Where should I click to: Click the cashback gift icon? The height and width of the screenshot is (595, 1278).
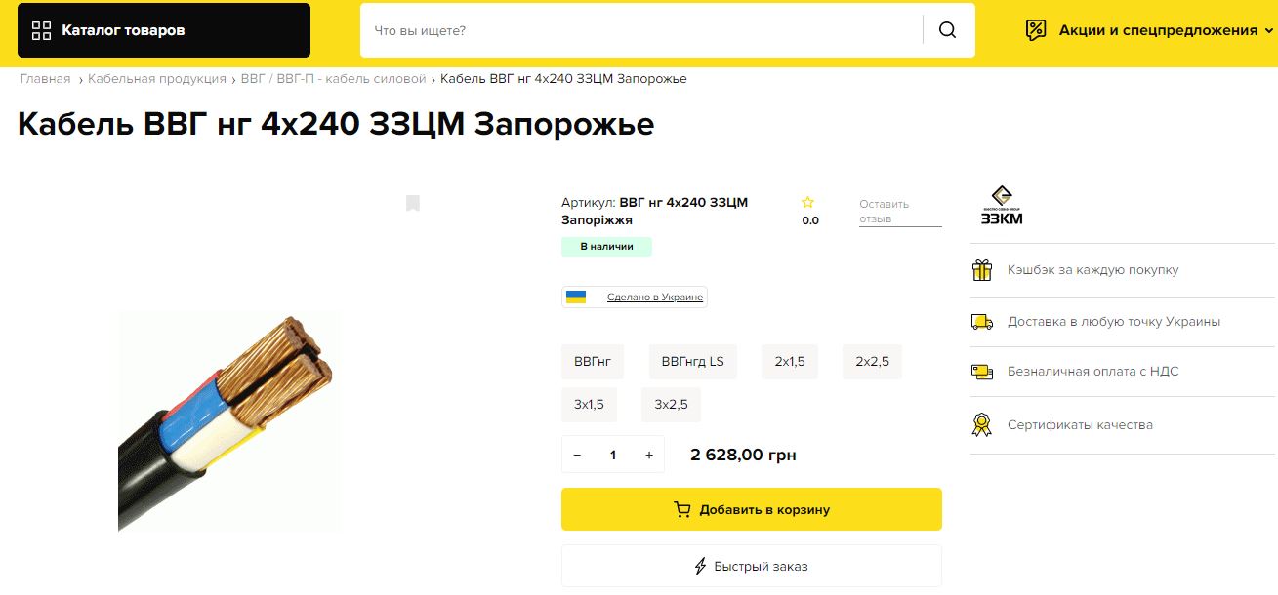(981, 270)
